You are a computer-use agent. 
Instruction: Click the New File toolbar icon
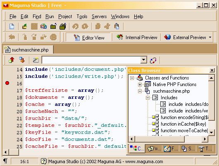point(12,26)
